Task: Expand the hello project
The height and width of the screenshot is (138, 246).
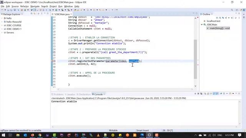Action: (2, 18)
